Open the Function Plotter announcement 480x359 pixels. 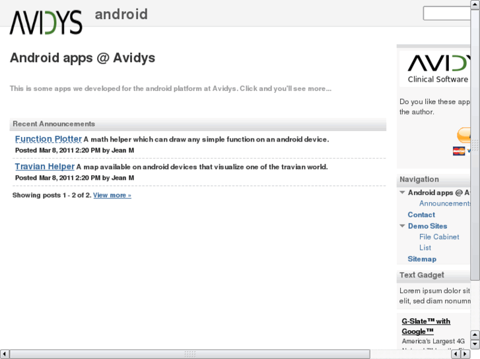pos(48,139)
